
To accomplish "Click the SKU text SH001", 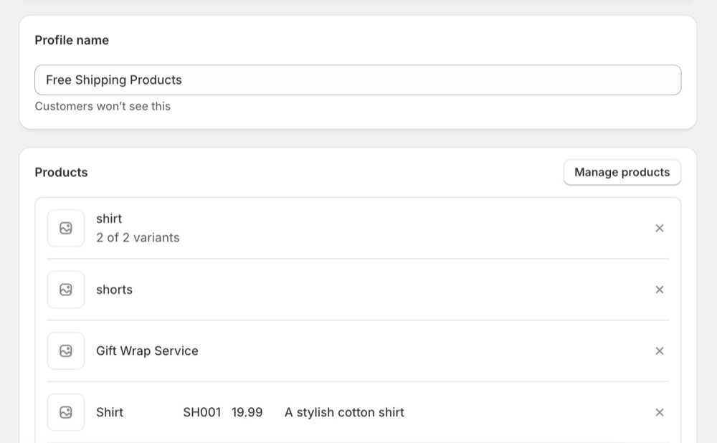I will (202, 412).
